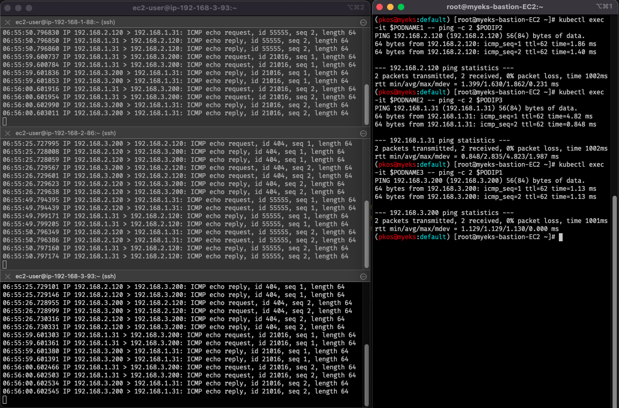Viewport: 619px width, 408px height.
Task: Minimize the myeks-bastion-EC2 window with yellow button
Action: pos(390,7)
